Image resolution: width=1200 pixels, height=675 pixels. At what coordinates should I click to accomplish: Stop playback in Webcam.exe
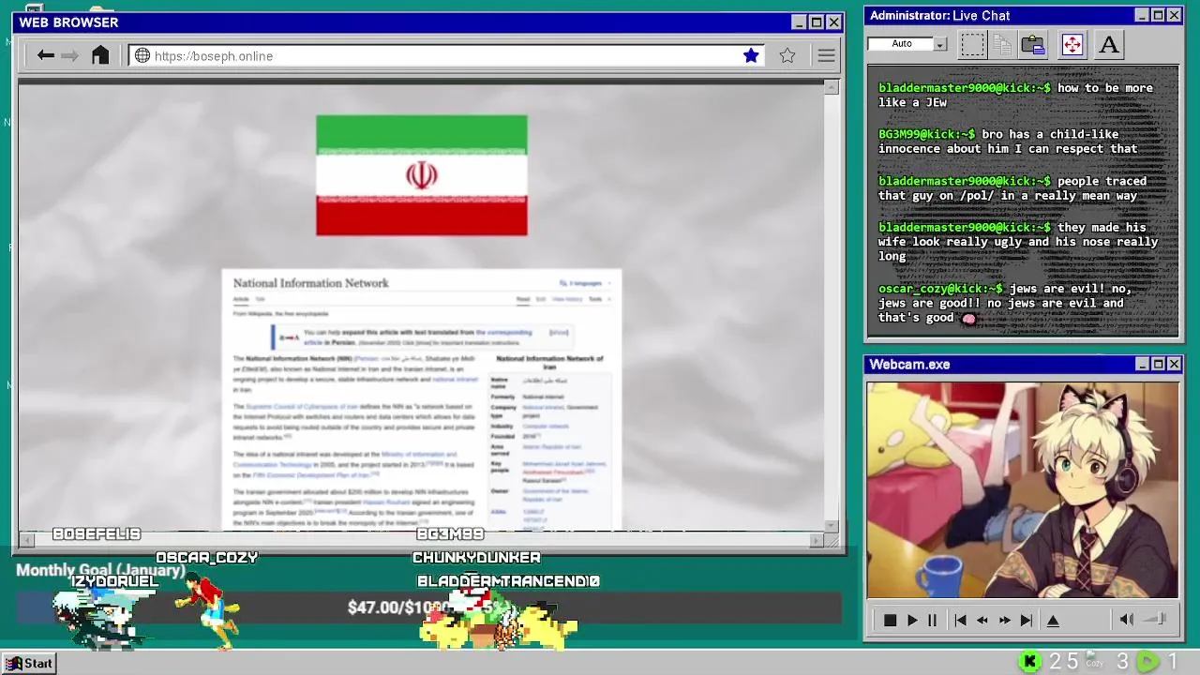click(x=891, y=621)
